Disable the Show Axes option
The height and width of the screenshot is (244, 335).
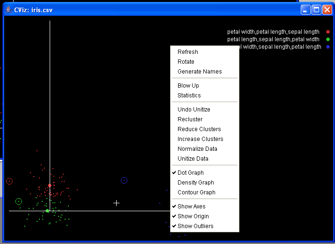(x=191, y=207)
